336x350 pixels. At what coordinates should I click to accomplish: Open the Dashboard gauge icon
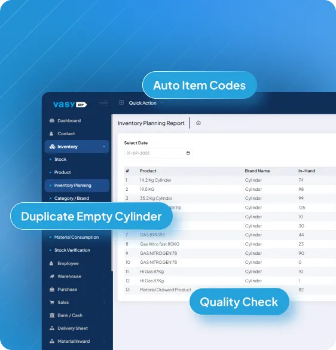pos(52,120)
